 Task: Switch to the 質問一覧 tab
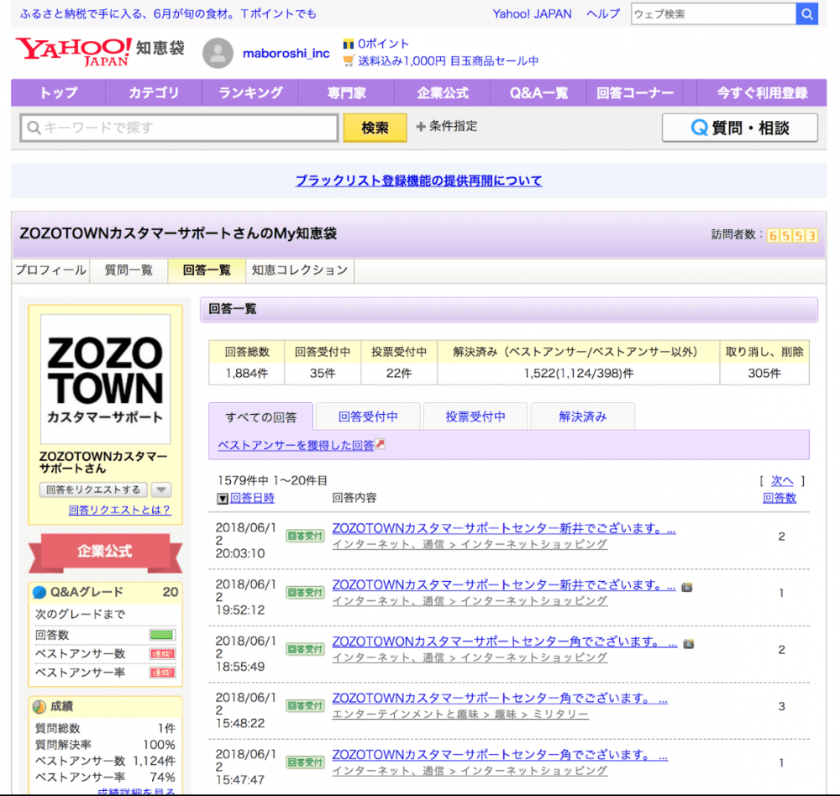[x=129, y=270]
